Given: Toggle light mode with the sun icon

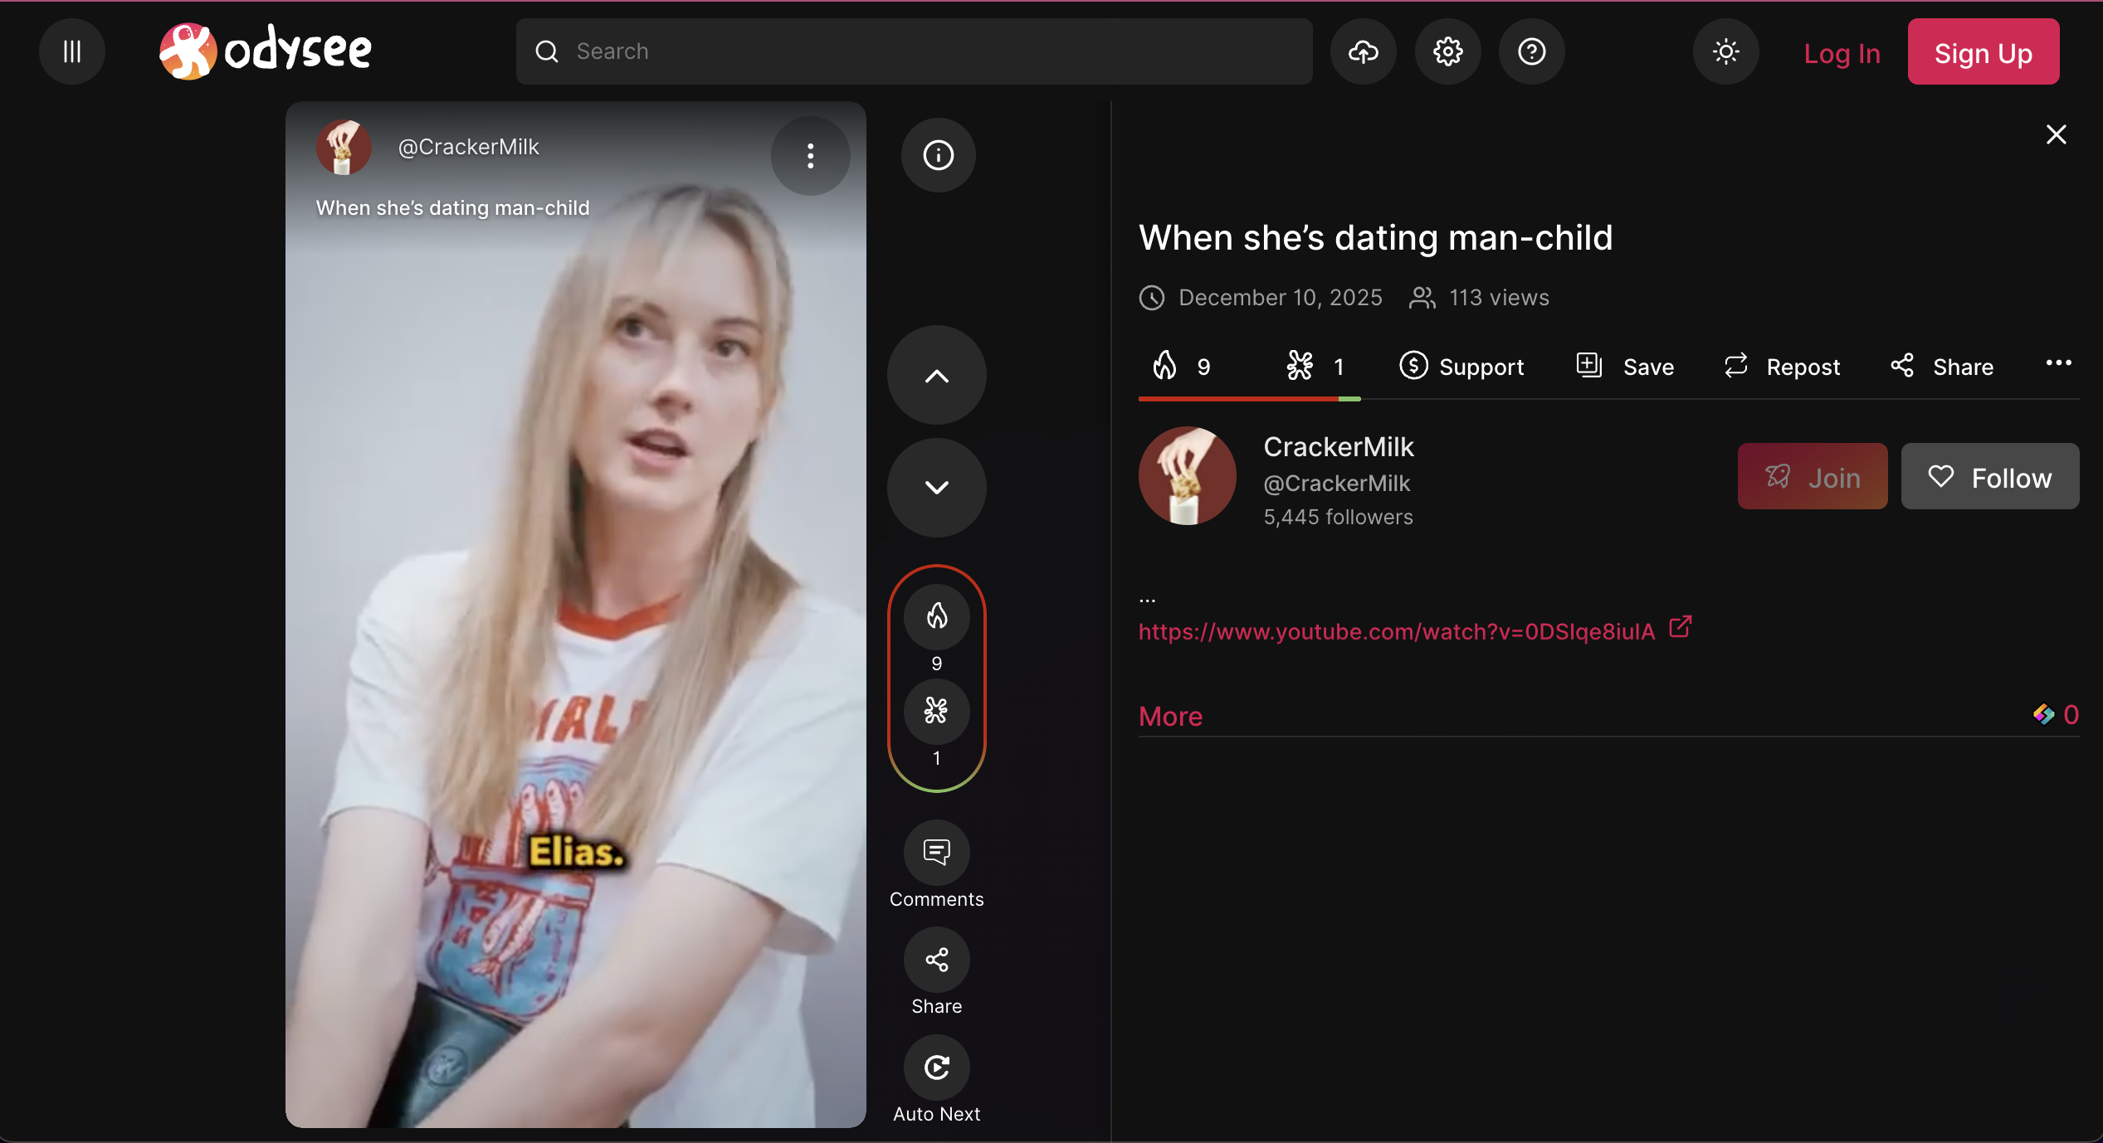Looking at the screenshot, I should 1725,51.
